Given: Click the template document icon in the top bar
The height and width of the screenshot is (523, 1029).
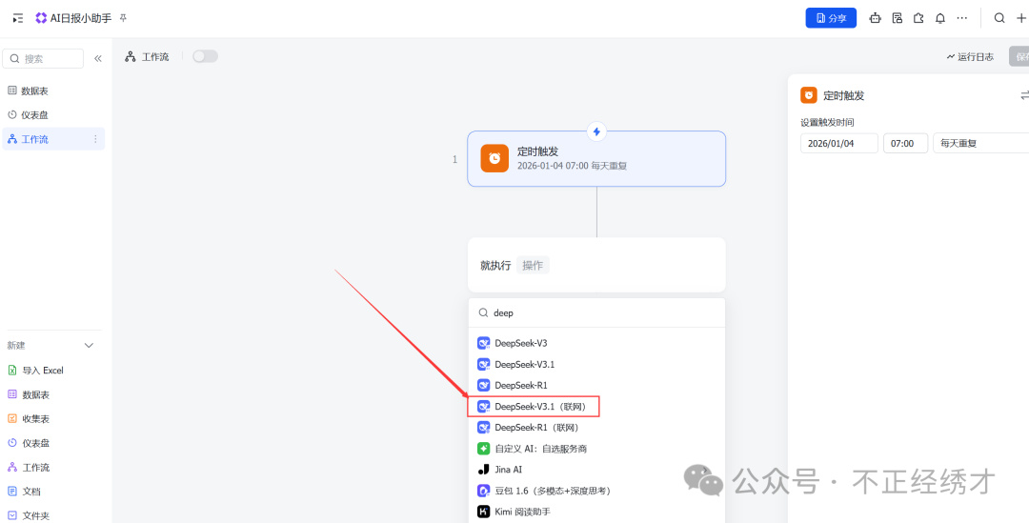Looking at the screenshot, I should coord(898,18).
